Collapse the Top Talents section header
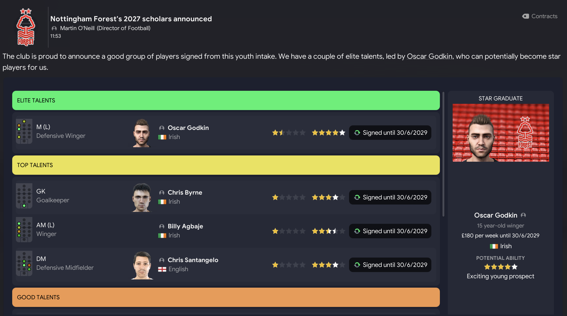 pyautogui.click(x=226, y=165)
